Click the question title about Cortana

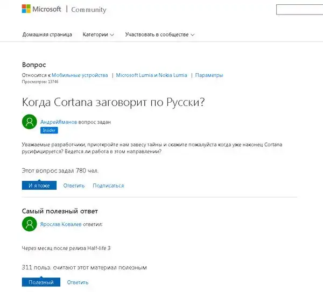click(x=113, y=102)
